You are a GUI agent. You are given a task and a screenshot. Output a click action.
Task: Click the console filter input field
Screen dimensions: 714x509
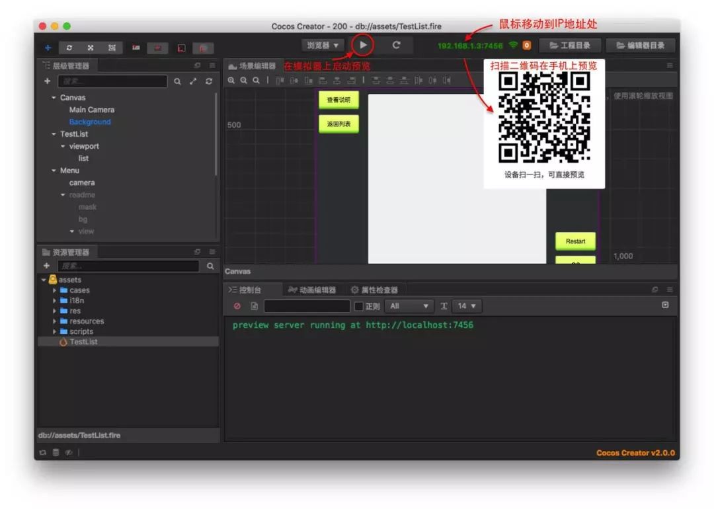pyautogui.click(x=307, y=306)
